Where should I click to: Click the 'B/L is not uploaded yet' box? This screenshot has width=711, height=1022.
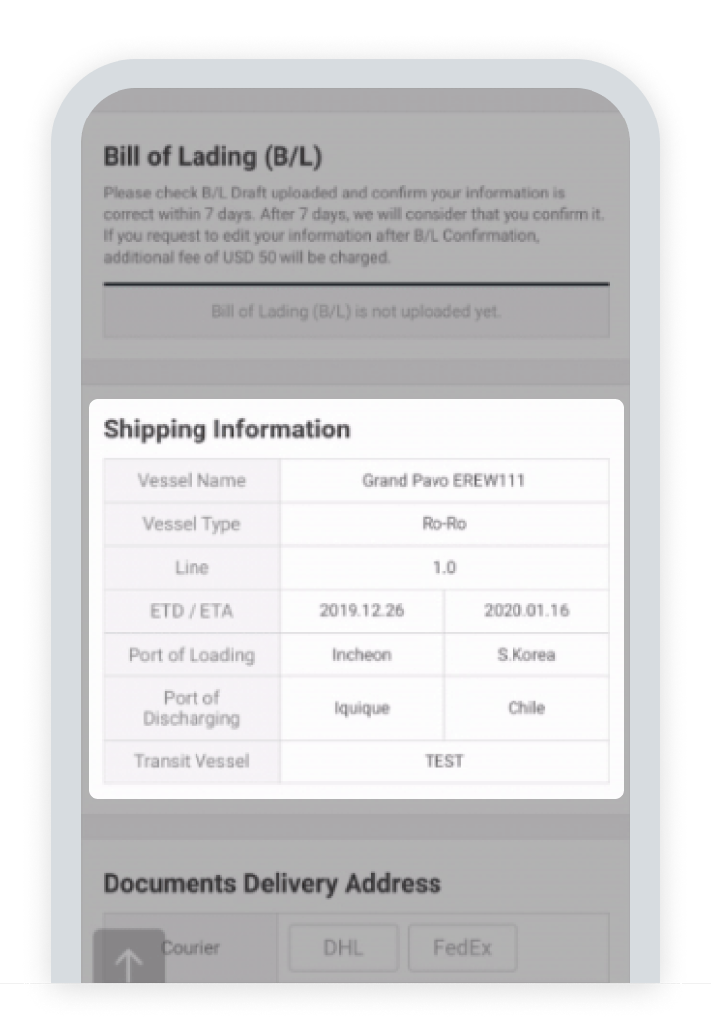[x=355, y=312]
